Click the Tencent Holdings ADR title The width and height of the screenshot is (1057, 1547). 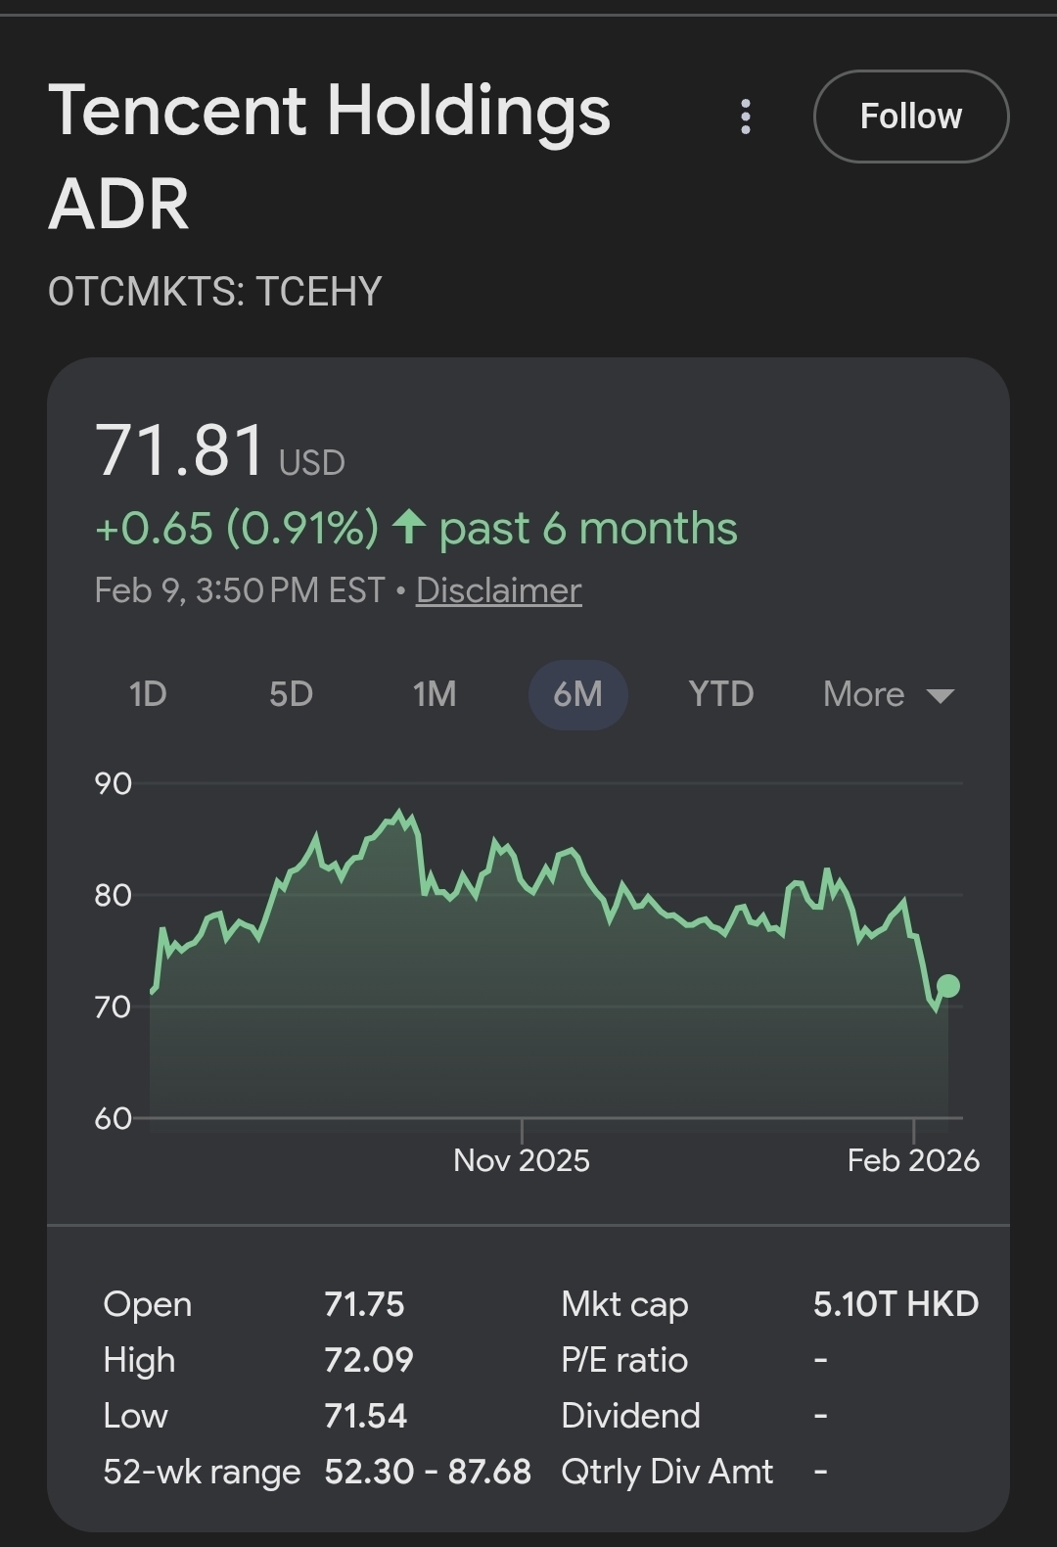coord(329,155)
